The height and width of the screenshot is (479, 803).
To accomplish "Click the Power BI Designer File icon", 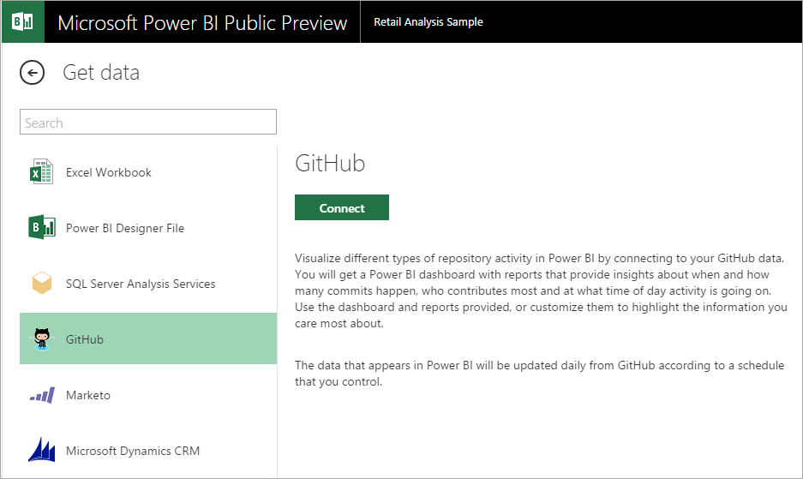I will [x=42, y=228].
